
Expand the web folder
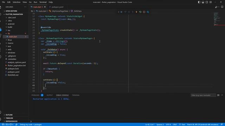15,49
